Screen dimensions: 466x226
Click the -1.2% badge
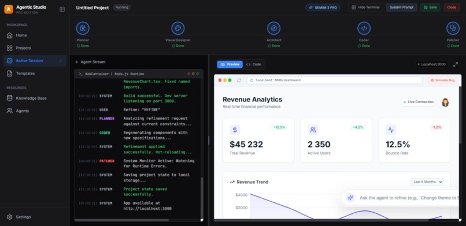point(437,127)
